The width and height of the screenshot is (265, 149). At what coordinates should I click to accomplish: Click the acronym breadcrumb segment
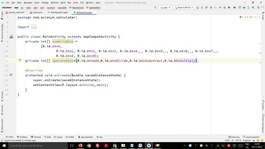(51, 7)
